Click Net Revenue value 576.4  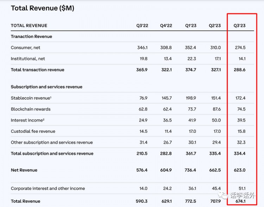click(142, 170)
